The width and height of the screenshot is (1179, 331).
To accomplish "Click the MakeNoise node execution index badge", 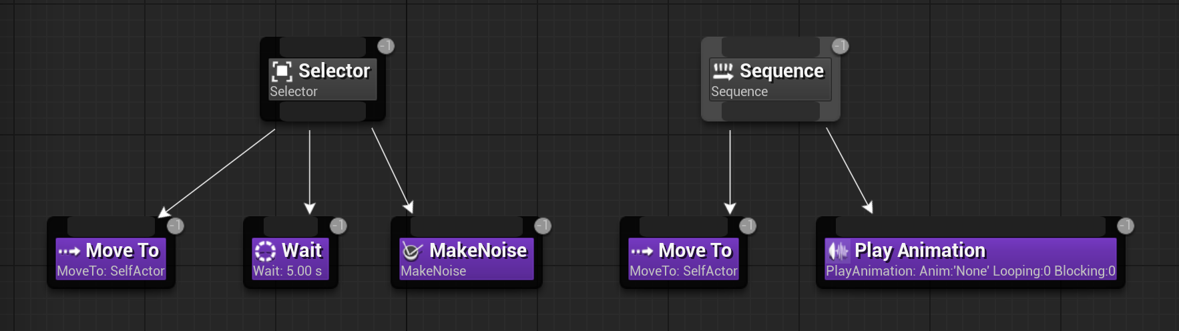I will tap(543, 226).
